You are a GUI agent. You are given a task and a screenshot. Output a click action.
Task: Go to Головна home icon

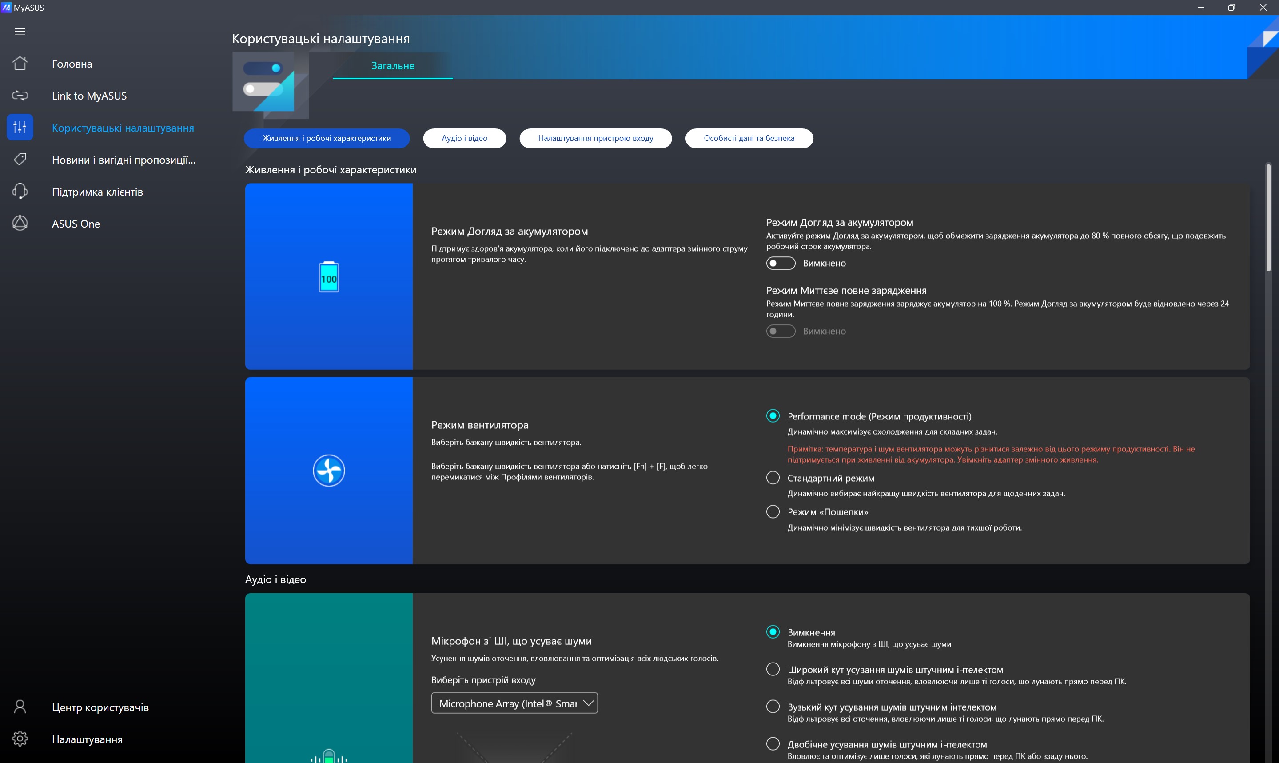coord(20,64)
